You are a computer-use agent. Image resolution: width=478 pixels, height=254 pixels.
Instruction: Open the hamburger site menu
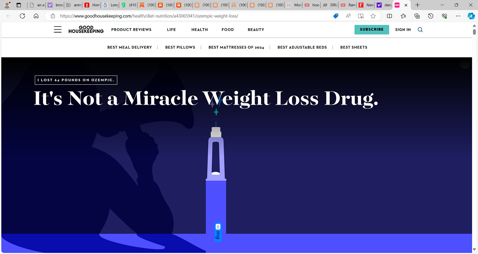(x=58, y=30)
